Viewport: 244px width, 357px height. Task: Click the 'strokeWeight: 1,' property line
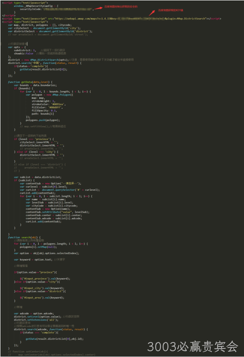tap(44, 101)
